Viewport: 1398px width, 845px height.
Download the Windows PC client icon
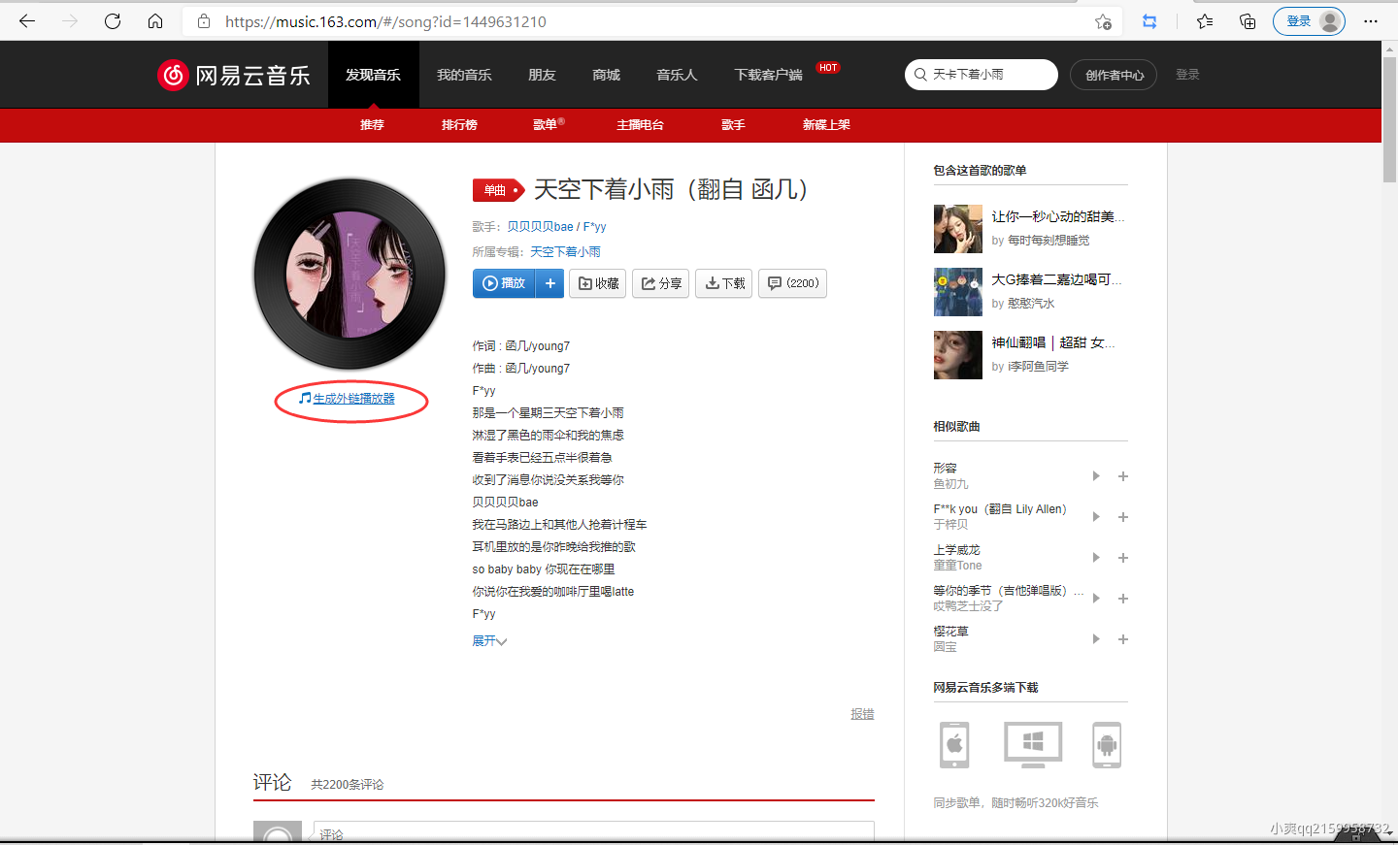click(1033, 745)
